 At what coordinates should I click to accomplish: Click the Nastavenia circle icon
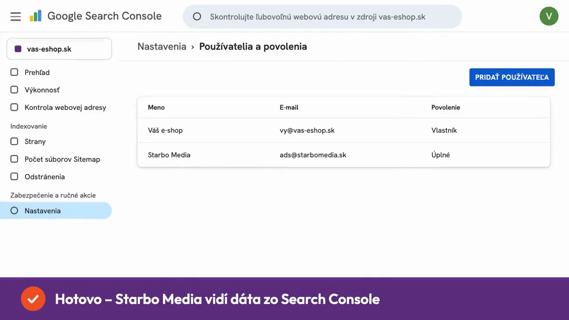pos(14,210)
